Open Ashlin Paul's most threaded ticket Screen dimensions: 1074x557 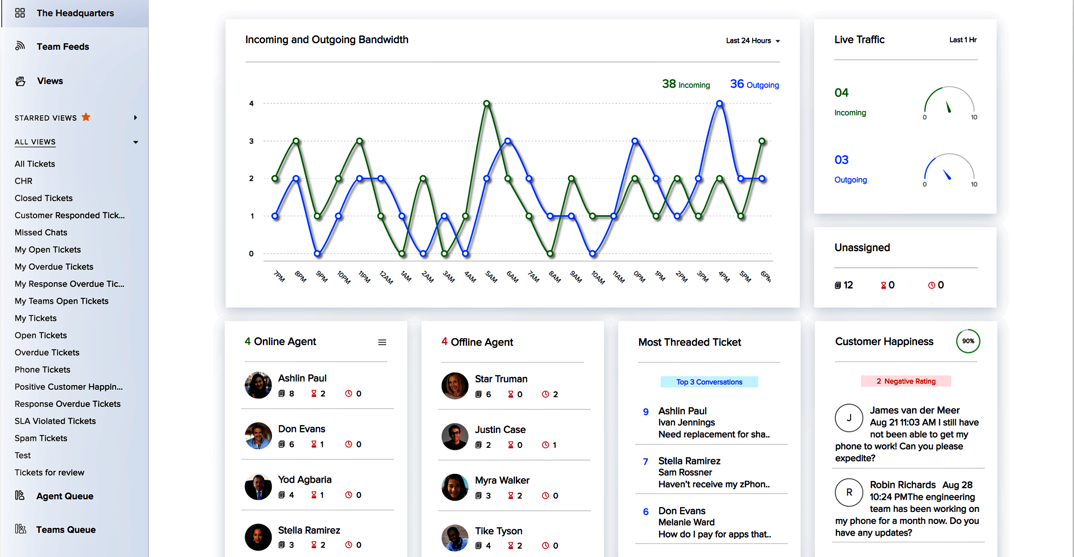pos(711,422)
